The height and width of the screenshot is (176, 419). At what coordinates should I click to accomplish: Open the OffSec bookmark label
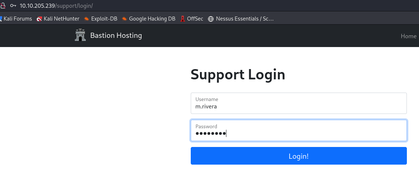(195, 19)
